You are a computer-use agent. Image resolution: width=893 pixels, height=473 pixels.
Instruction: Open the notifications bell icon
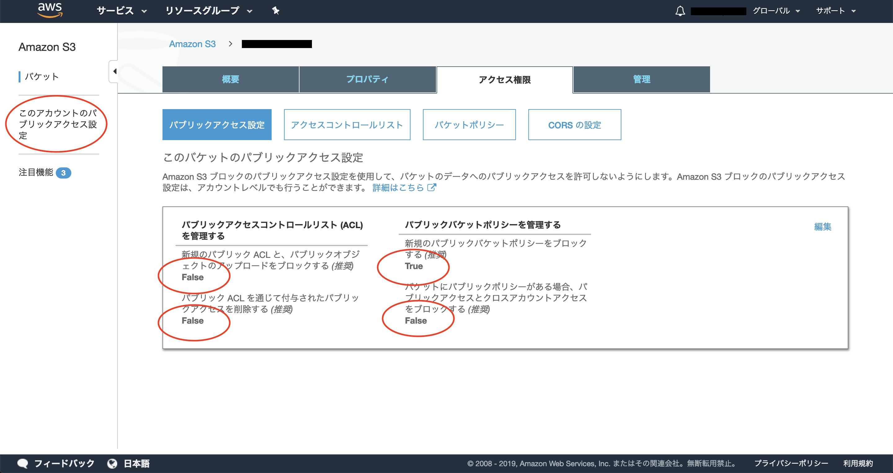(x=680, y=11)
